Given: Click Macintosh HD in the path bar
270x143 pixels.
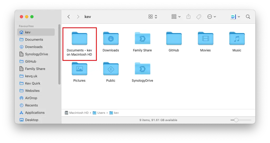Looking at the screenshot, I should 78,113.
